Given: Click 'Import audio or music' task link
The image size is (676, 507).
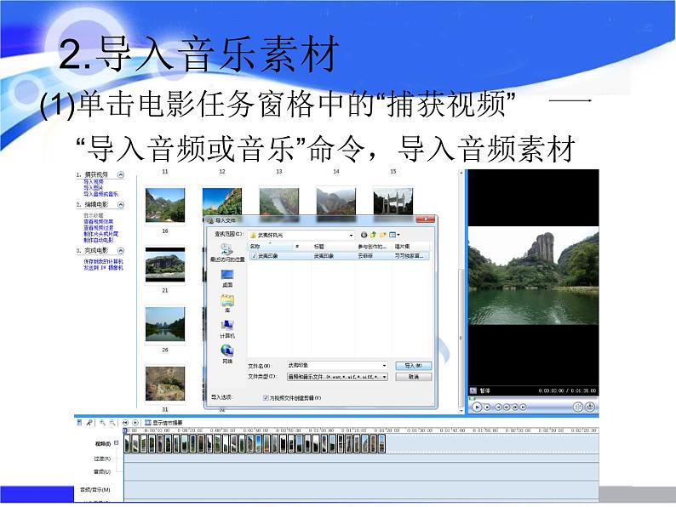Looking at the screenshot, I should click(101, 194).
